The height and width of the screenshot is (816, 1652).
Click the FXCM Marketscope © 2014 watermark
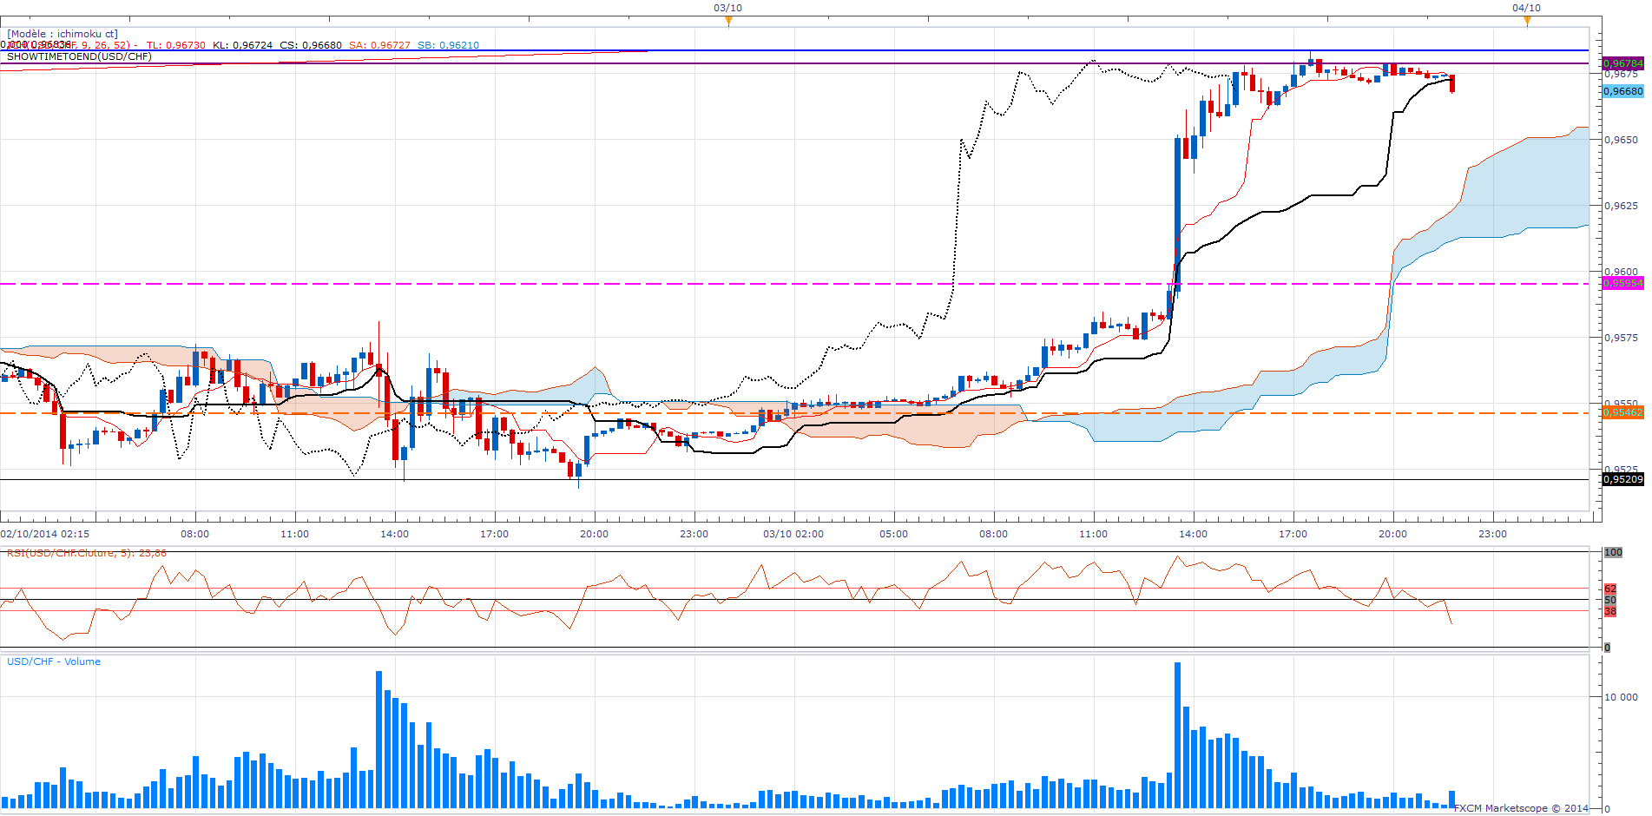(1521, 808)
